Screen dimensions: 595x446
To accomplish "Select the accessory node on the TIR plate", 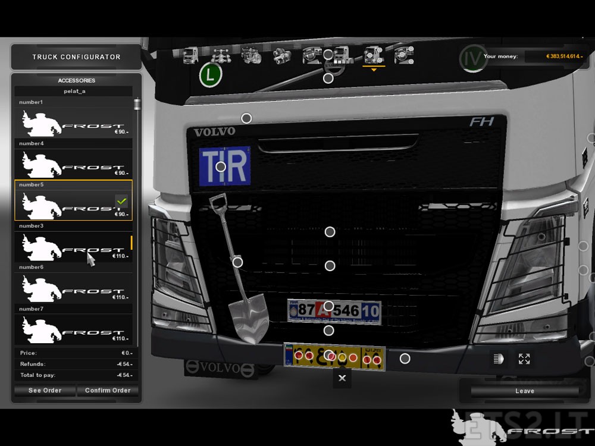I will (221, 167).
